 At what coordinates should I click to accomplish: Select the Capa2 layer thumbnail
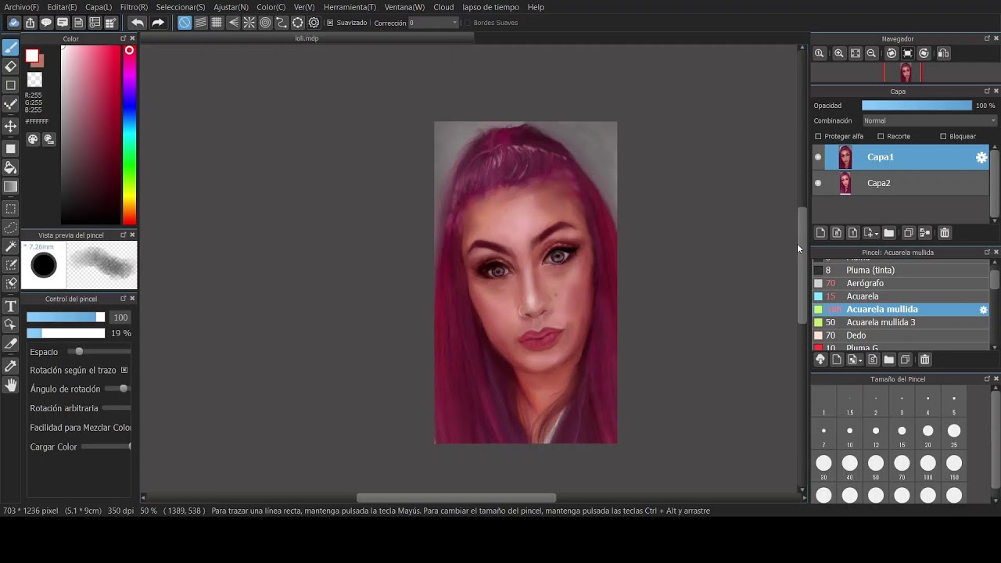pyautogui.click(x=845, y=183)
